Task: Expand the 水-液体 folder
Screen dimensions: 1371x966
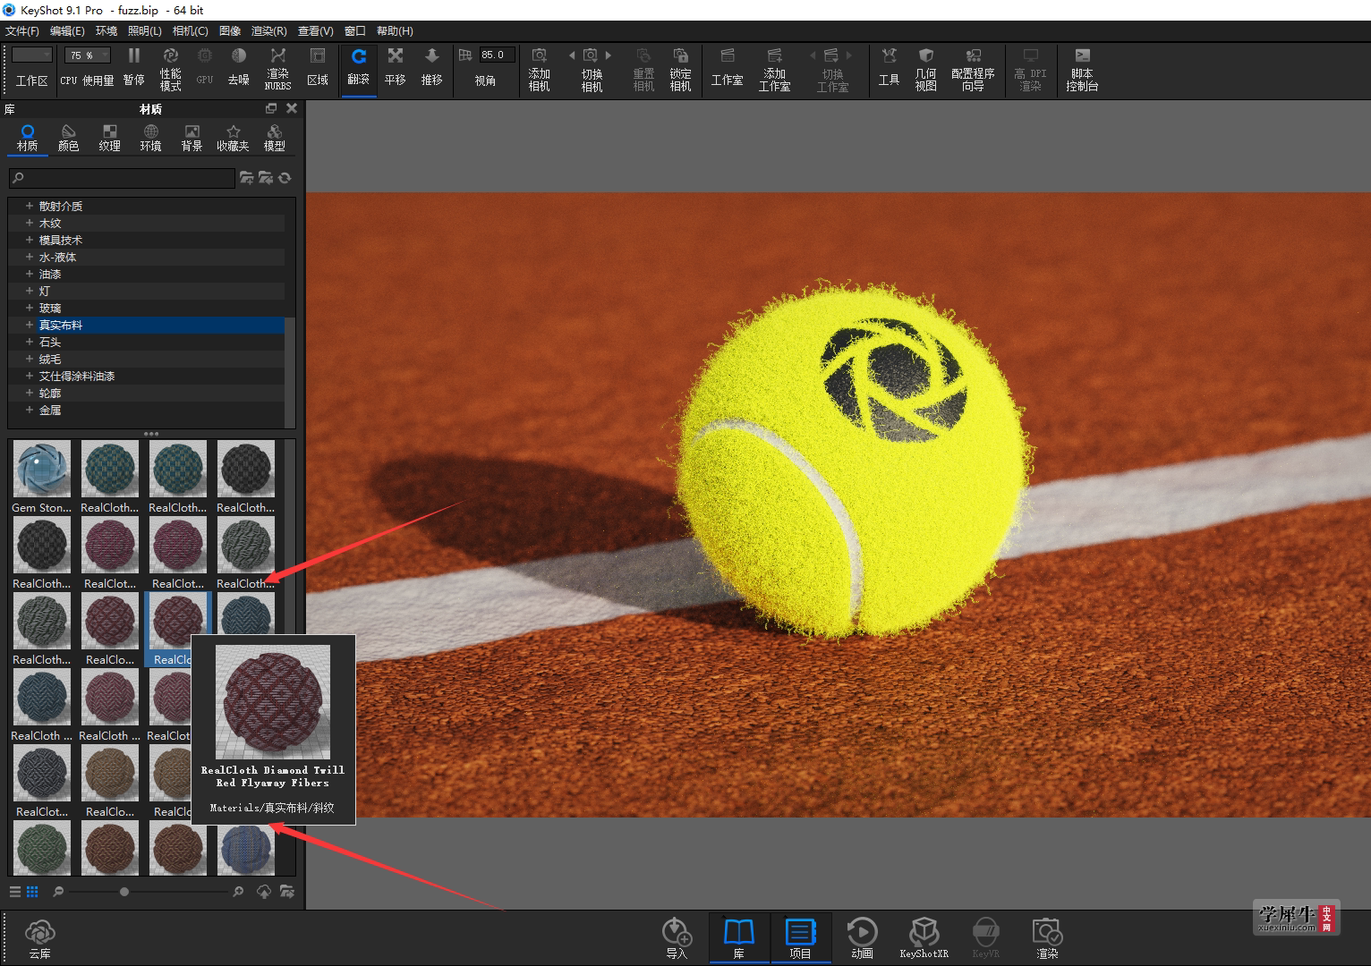Action: click(x=30, y=257)
